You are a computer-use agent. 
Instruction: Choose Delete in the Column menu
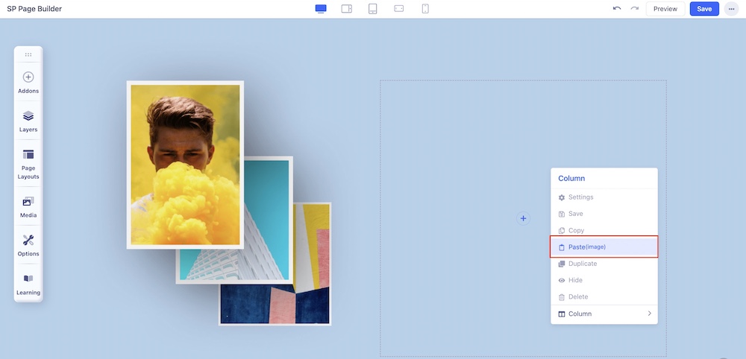pos(604,296)
